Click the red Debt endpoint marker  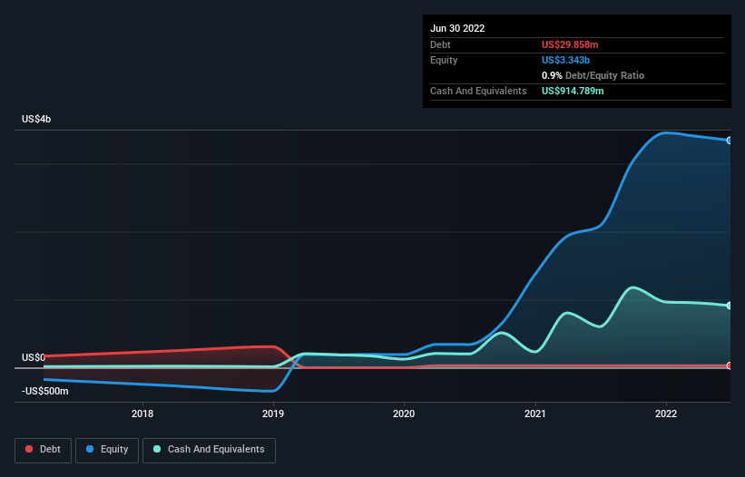pyautogui.click(x=730, y=365)
